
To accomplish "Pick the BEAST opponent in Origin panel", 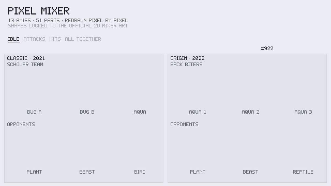I will point(250,172).
